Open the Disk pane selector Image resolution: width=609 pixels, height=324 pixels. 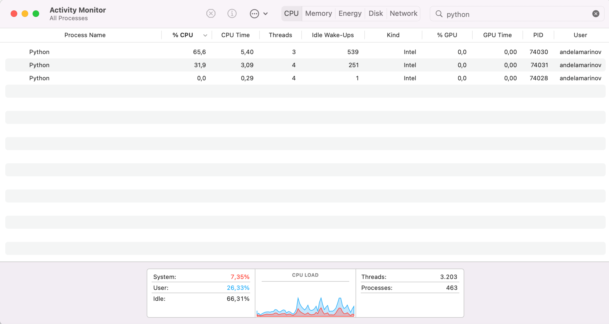coord(375,13)
